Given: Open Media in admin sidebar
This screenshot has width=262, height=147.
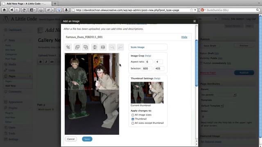Looking at the screenshot, I should pos(12,65).
